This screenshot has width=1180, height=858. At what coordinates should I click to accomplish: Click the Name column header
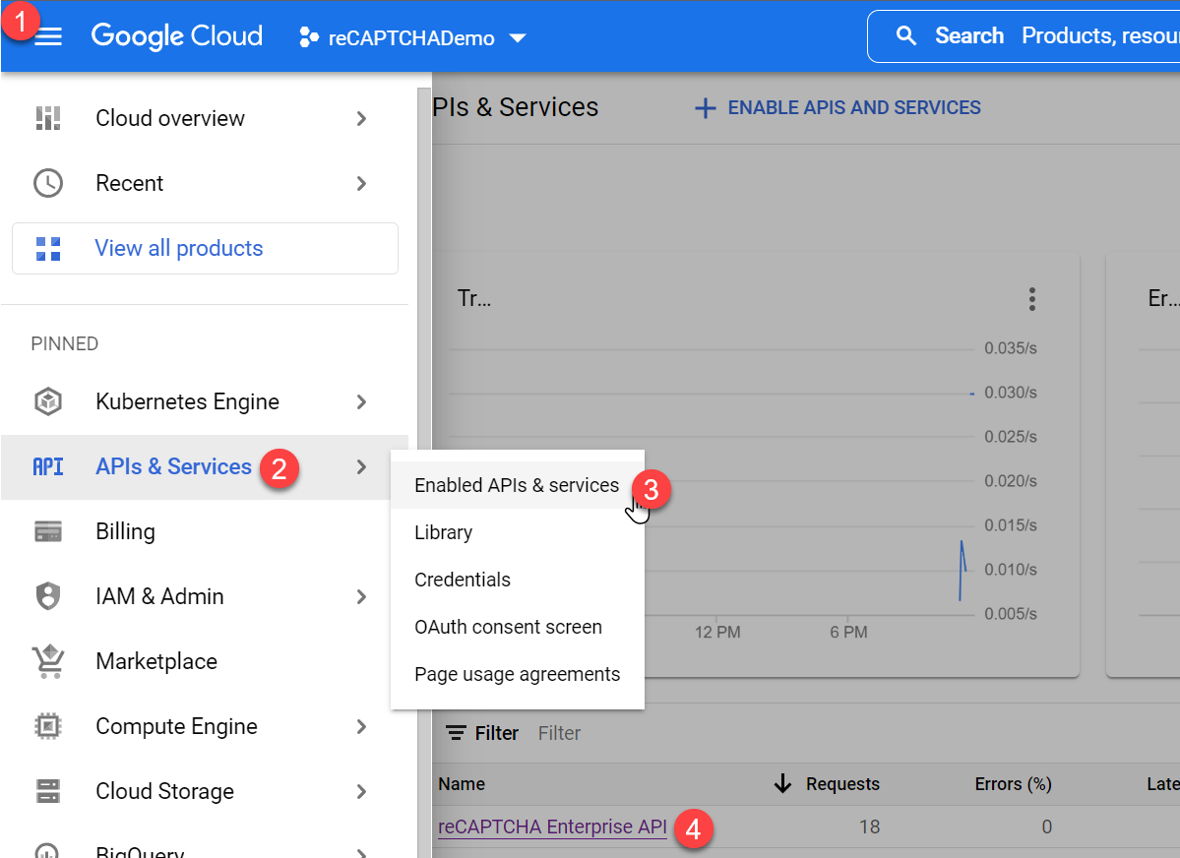[462, 783]
